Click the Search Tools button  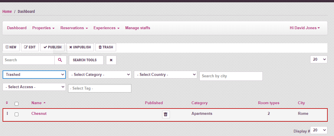coord(86,60)
